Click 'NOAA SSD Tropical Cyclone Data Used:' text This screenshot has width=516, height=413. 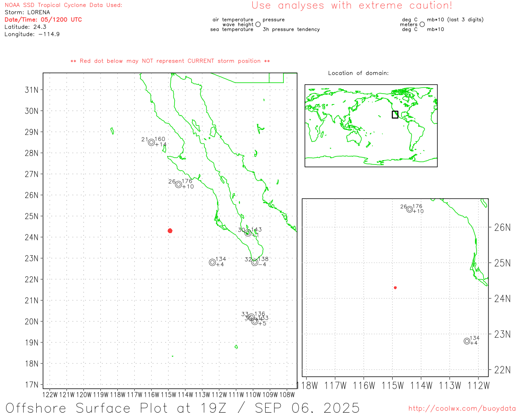pyautogui.click(x=63, y=5)
